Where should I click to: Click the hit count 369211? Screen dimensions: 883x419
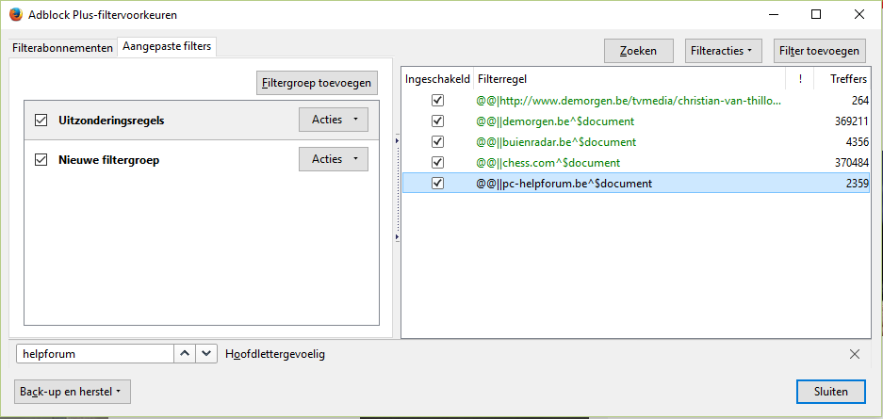coord(852,121)
